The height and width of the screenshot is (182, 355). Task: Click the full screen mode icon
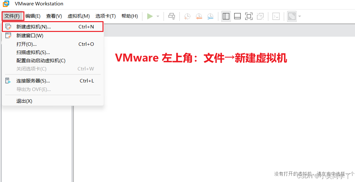tap(249, 16)
